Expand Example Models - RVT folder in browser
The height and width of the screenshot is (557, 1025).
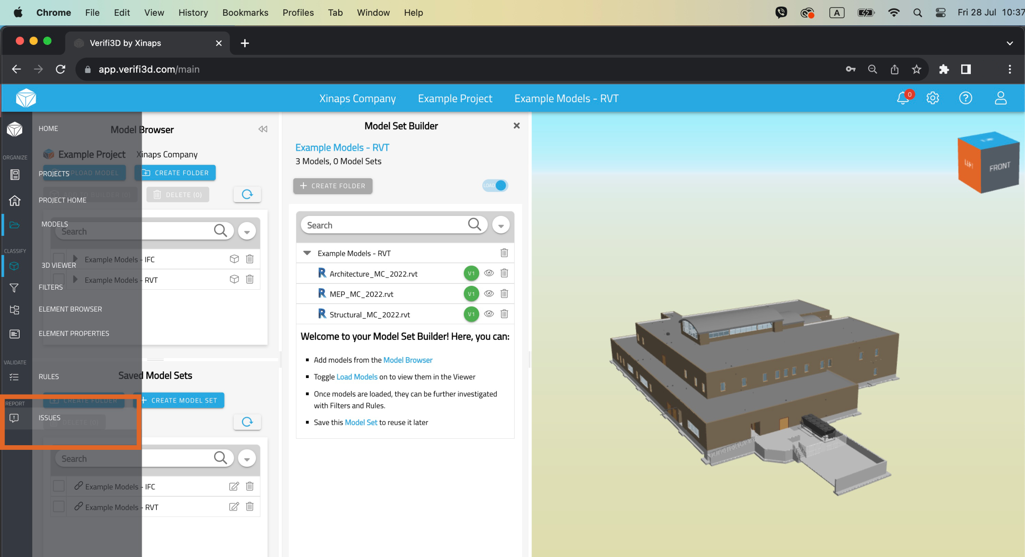coord(75,280)
